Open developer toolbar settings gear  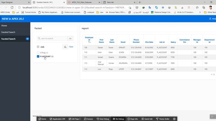(174, 119)
